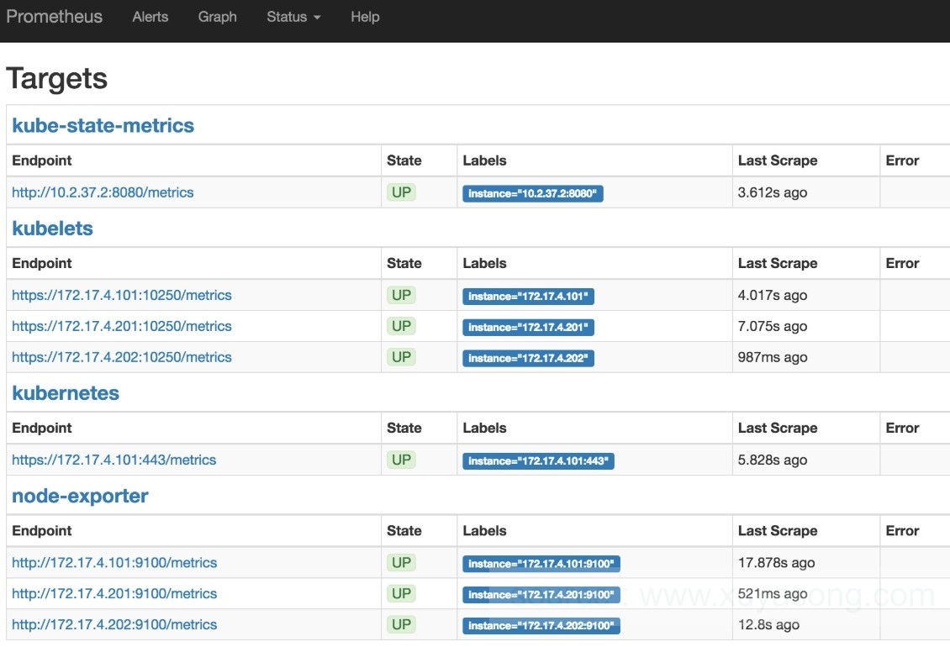Screen dimensions: 950x647
Task: Select the node-exporter job heading
Action: pyautogui.click(x=80, y=496)
